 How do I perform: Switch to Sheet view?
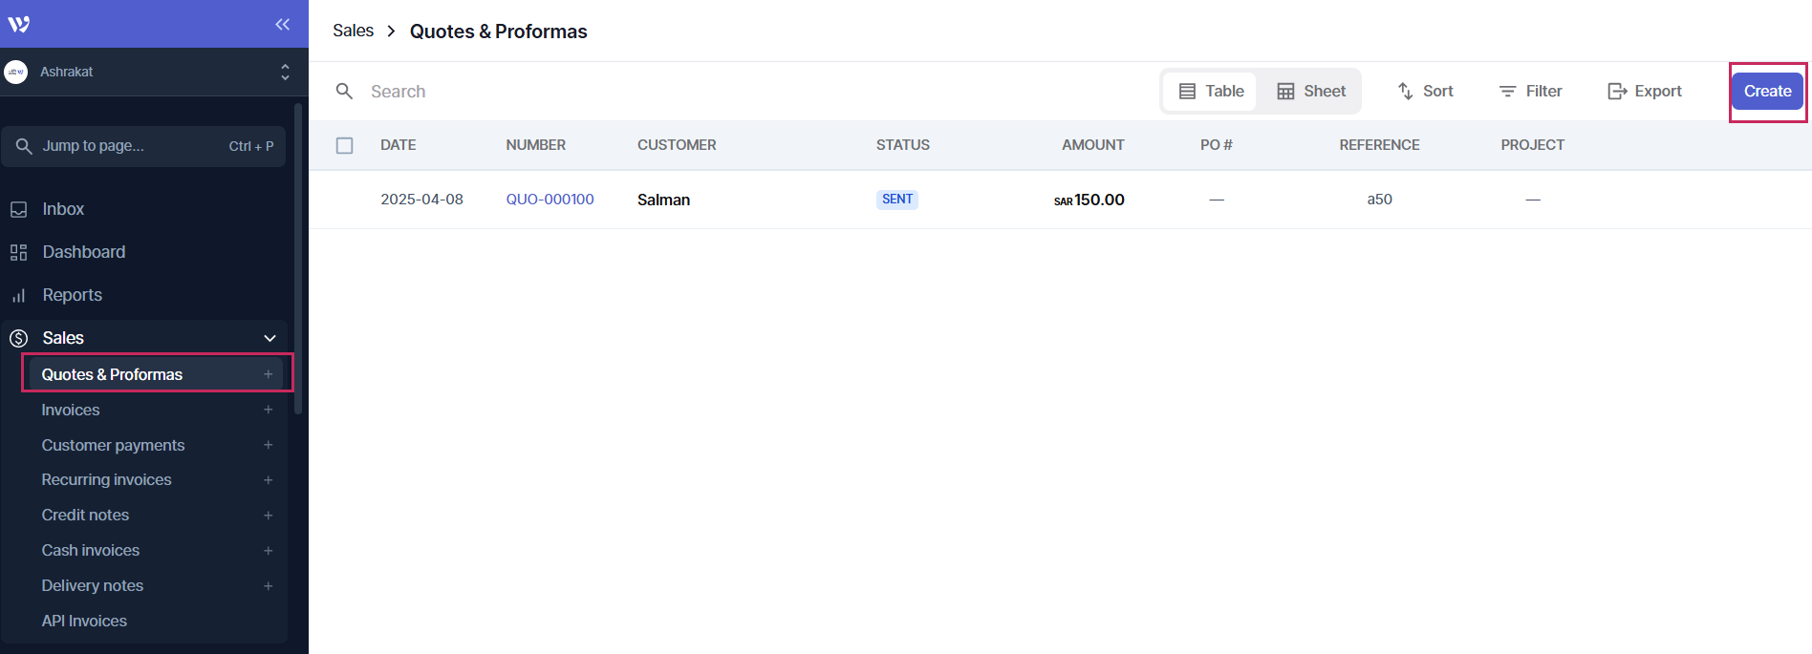1311,91
